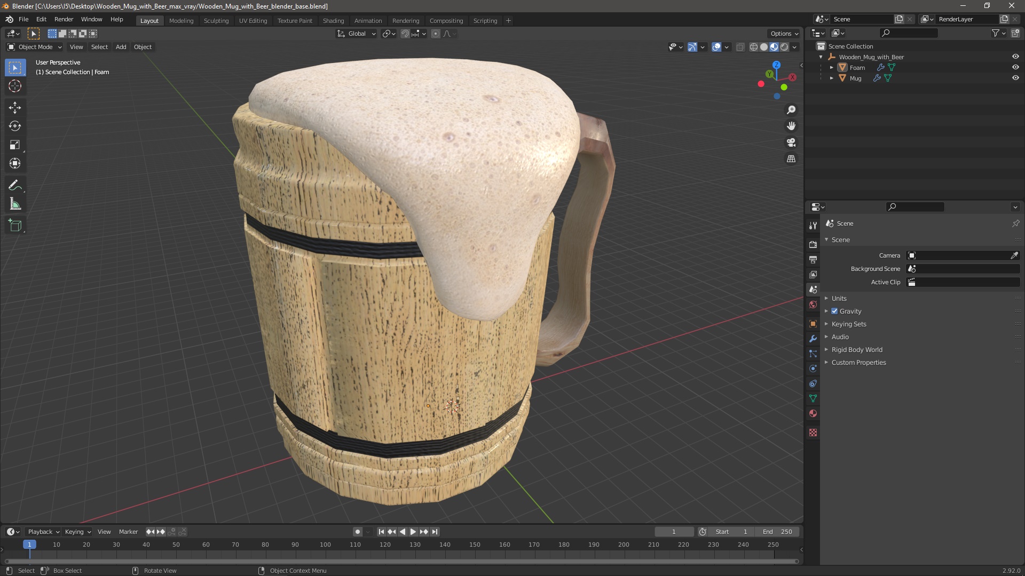Click the timeline horizontal scrollbar
1025x576 pixels.
401,561
